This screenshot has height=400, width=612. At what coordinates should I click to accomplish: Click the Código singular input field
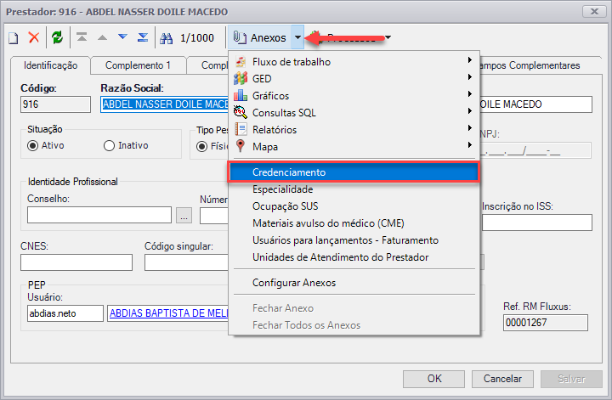[x=186, y=262]
